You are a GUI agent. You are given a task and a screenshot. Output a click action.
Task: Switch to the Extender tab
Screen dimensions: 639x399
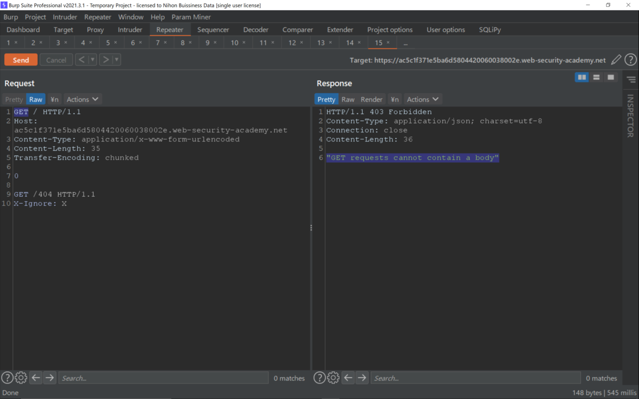(x=340, y=30)
